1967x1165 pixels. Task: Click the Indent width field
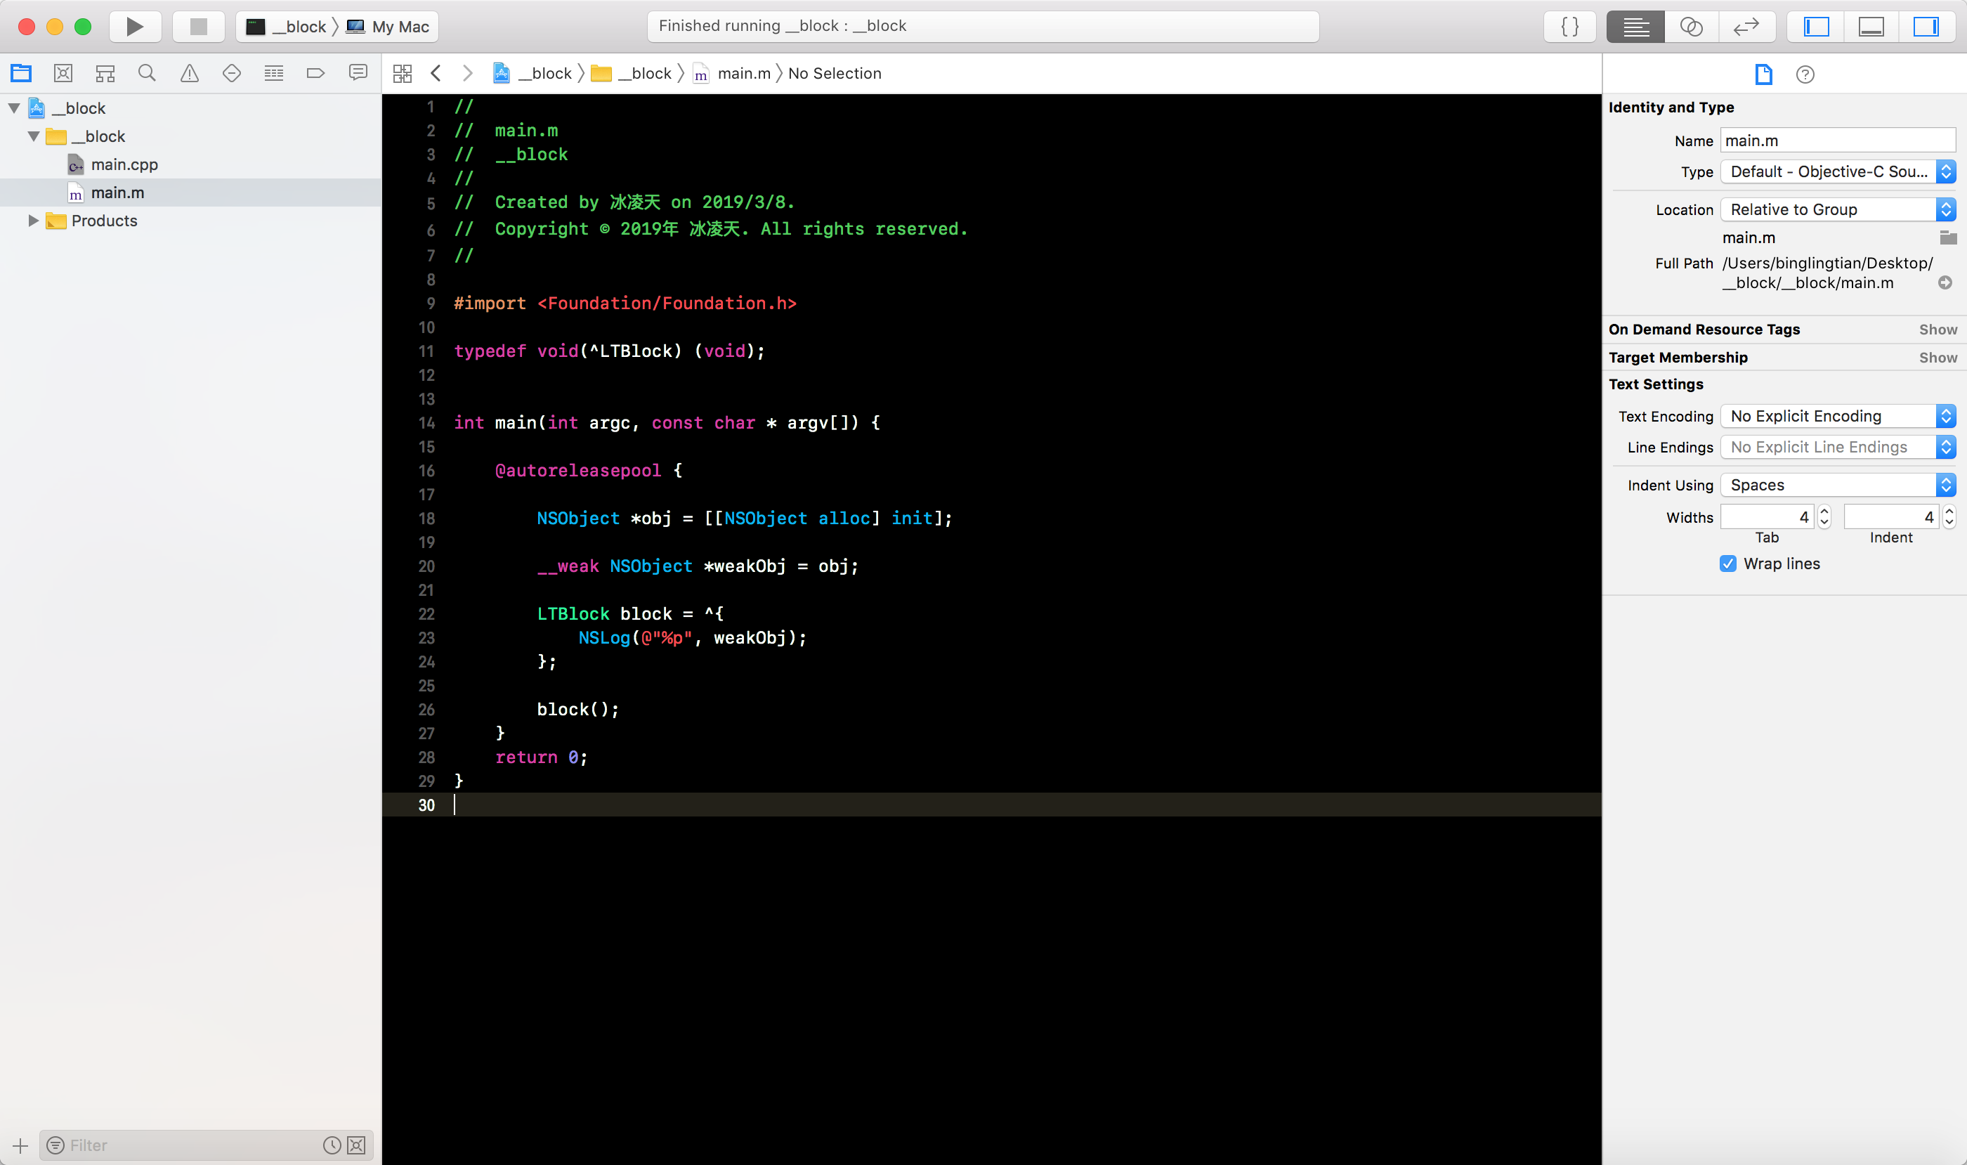point(1891,516)
